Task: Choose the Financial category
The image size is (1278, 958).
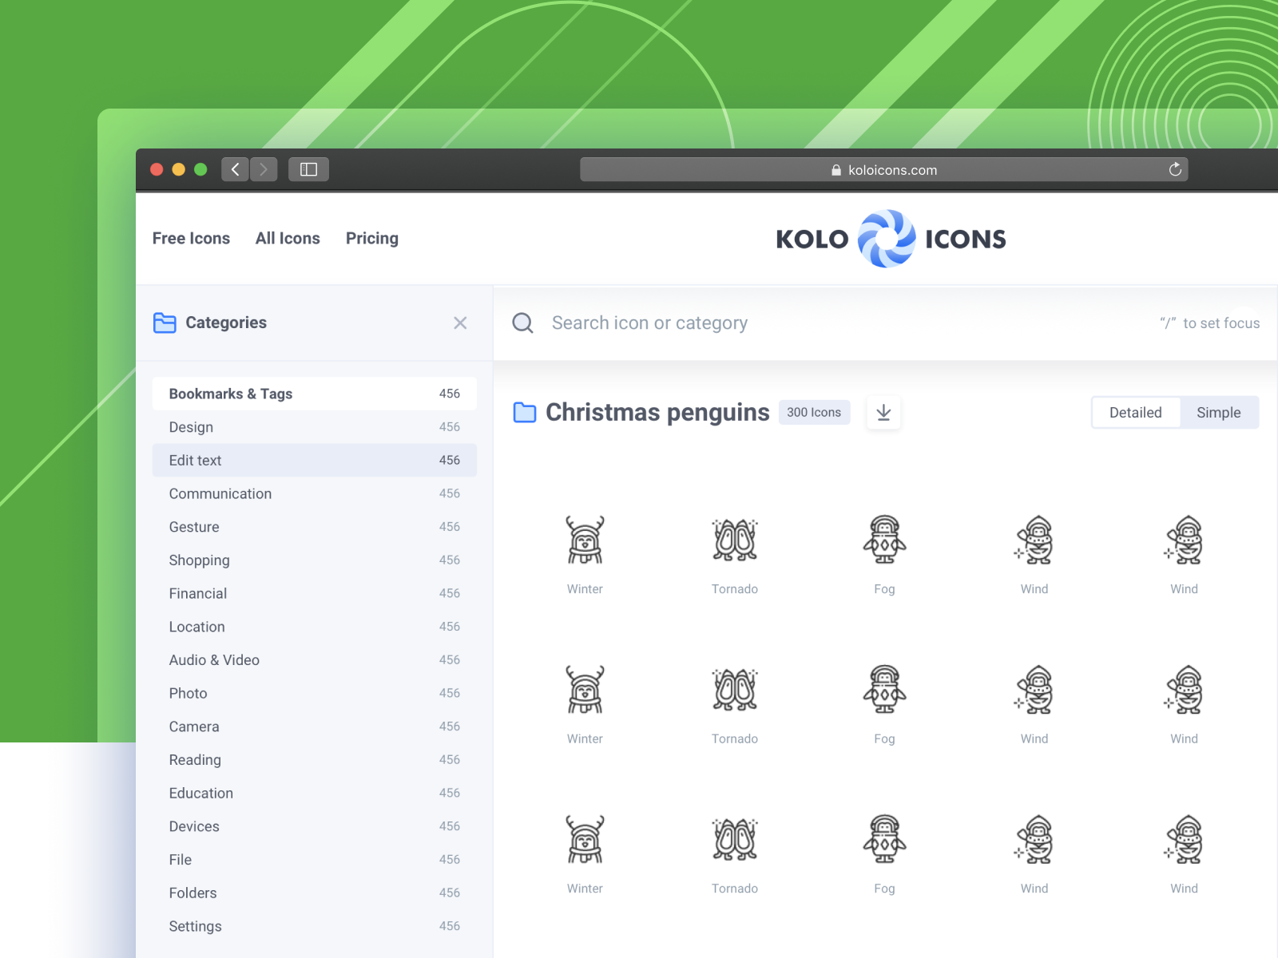Action: pos(315,593)
